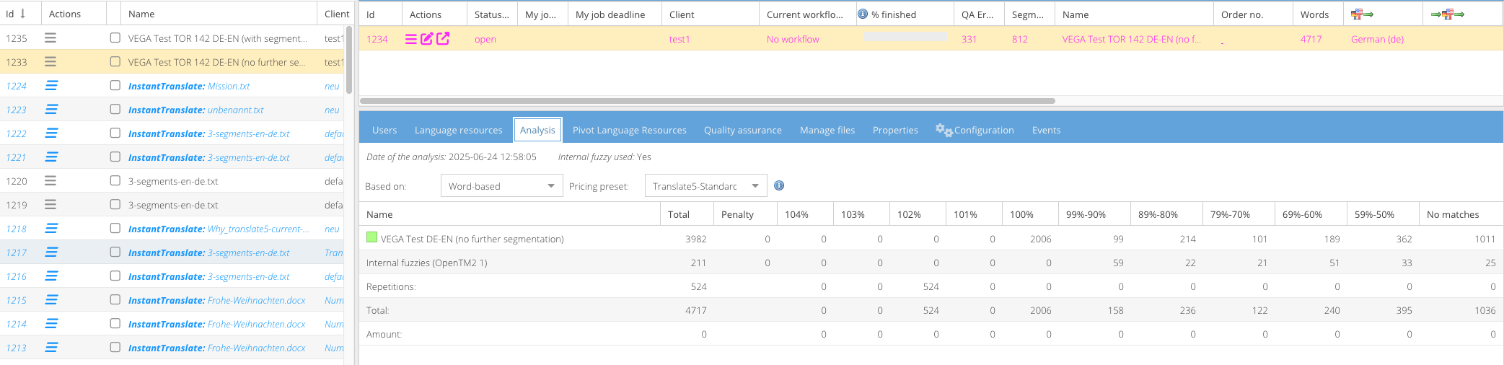Sort by Id column in project list

(16, 14)
